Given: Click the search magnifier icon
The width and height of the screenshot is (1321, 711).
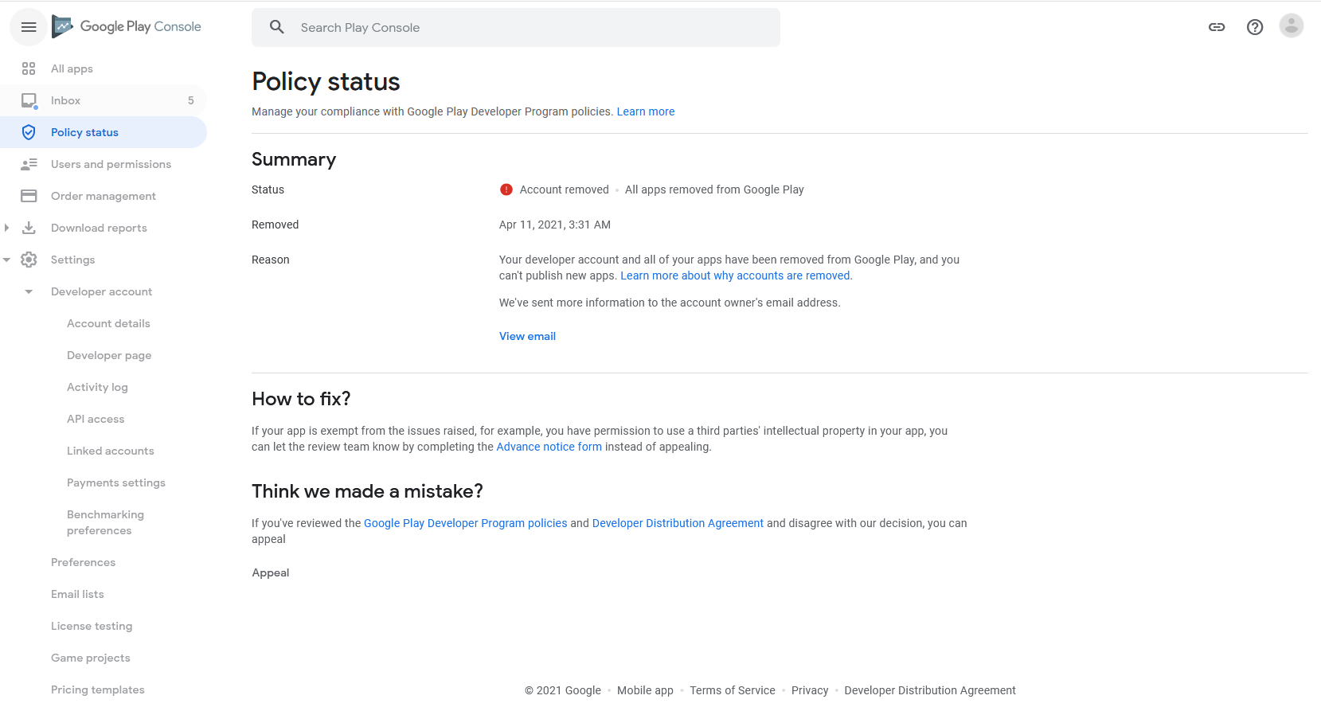Looking at the screenshot, I should tap(277, 27).
